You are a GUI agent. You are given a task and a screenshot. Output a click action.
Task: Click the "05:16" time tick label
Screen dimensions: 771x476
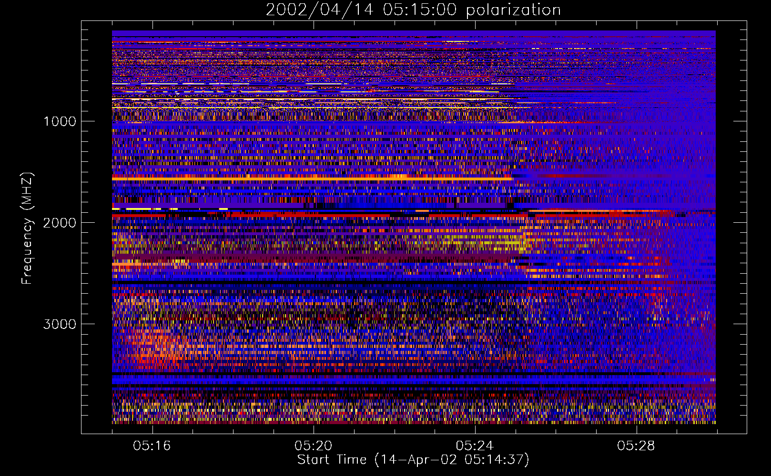click(152, 446)
